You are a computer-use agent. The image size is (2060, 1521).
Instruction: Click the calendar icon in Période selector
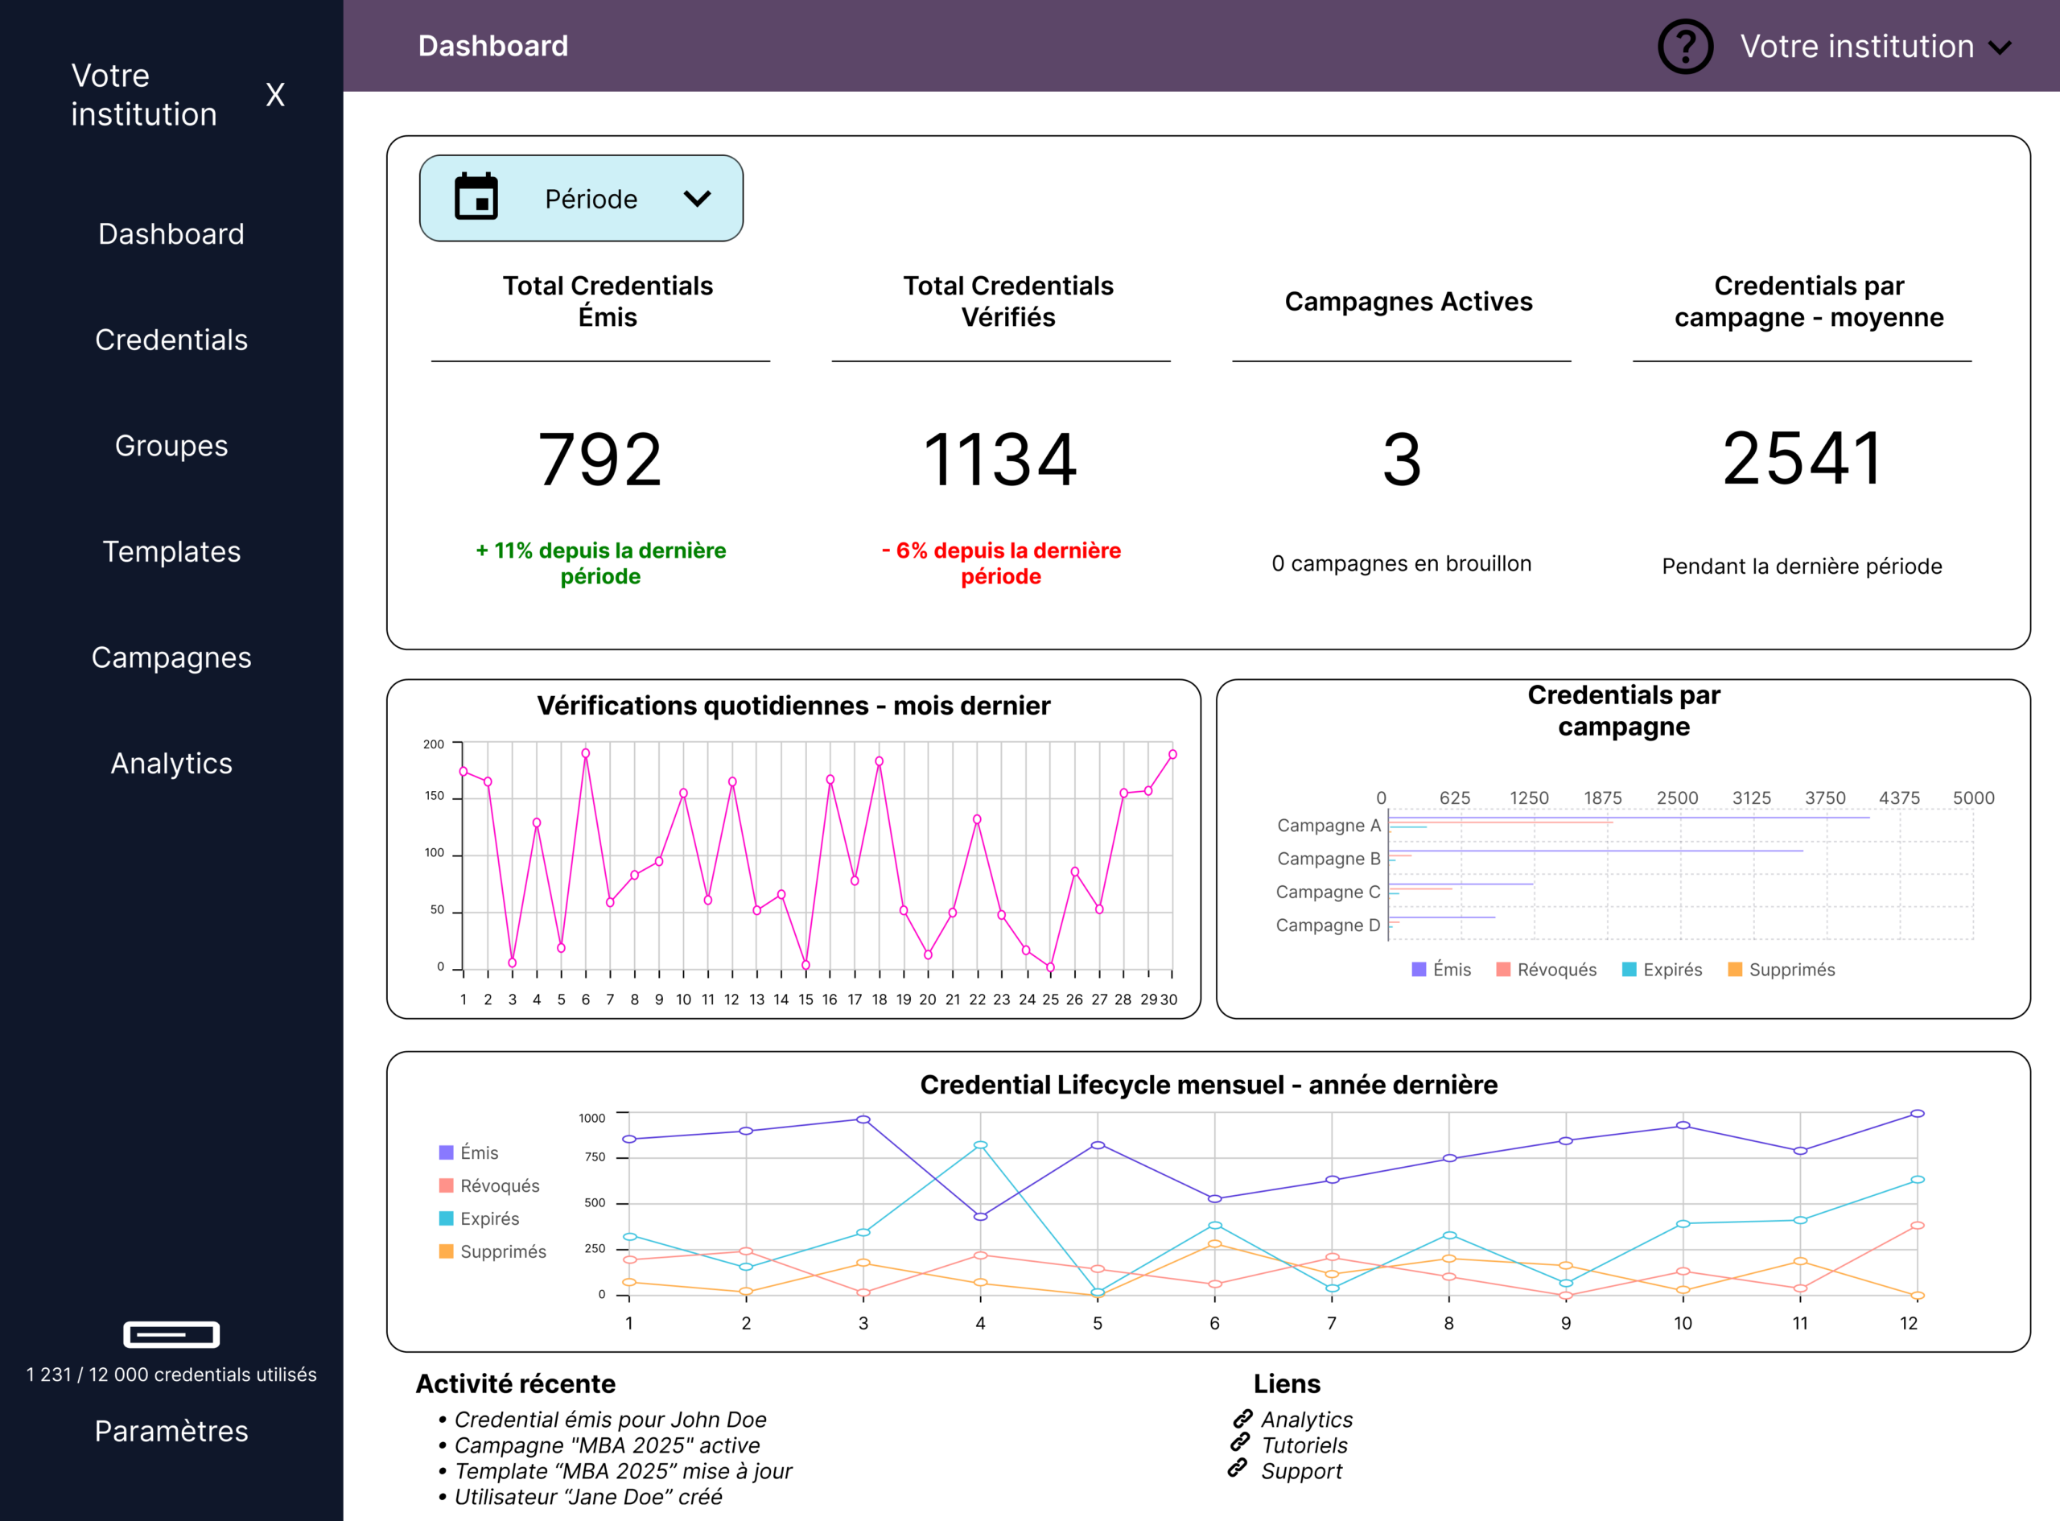[476, 197]
